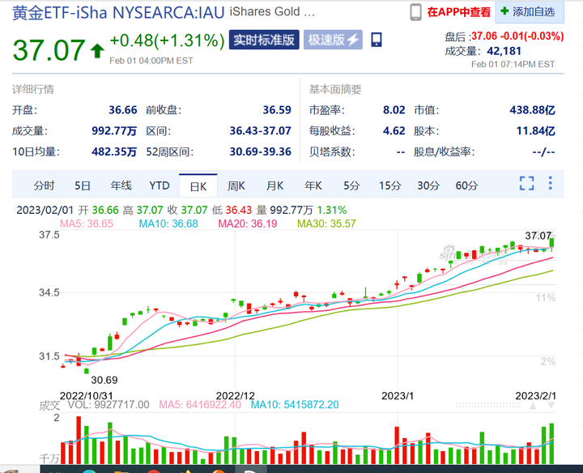
Task: Click the change value +0.48(+1.31%)
Action: (x=168, y=40)
